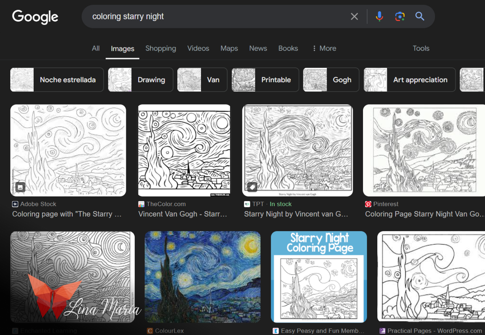The height and width of the screenshot is (335, 485).
Task: Click the Practical Pages WordPress favicon
Action: click(x=382, y=331)
